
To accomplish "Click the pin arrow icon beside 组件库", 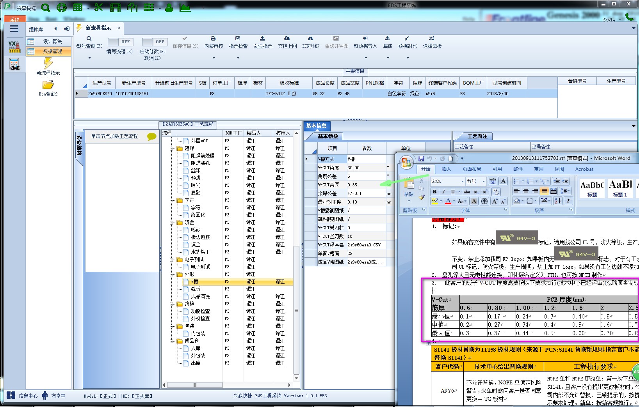I will coord(67,29).
